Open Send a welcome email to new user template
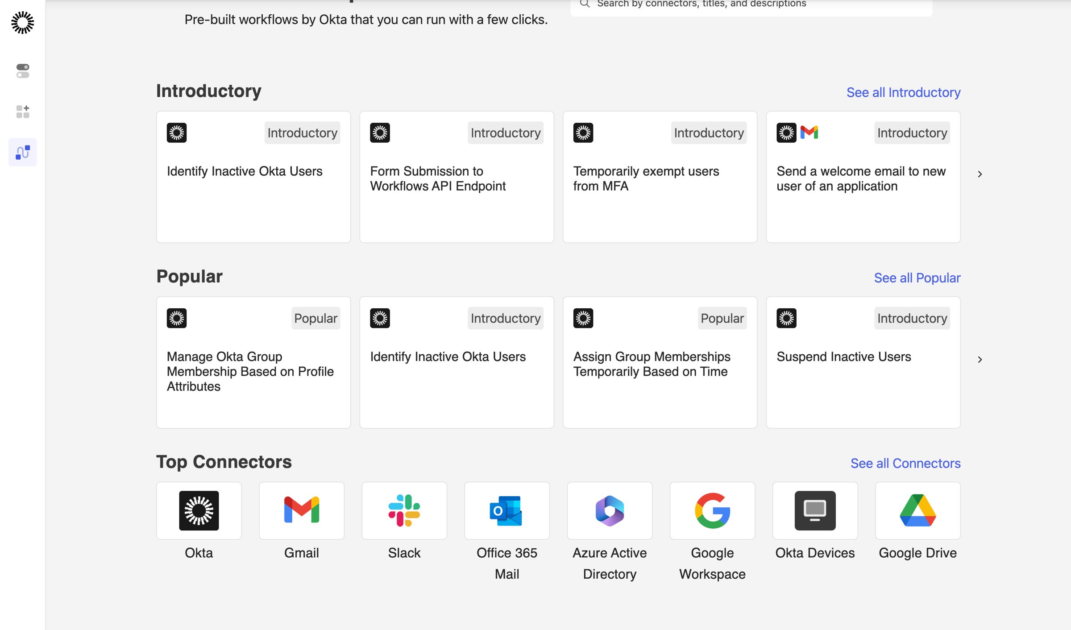 tap(863, 177)
